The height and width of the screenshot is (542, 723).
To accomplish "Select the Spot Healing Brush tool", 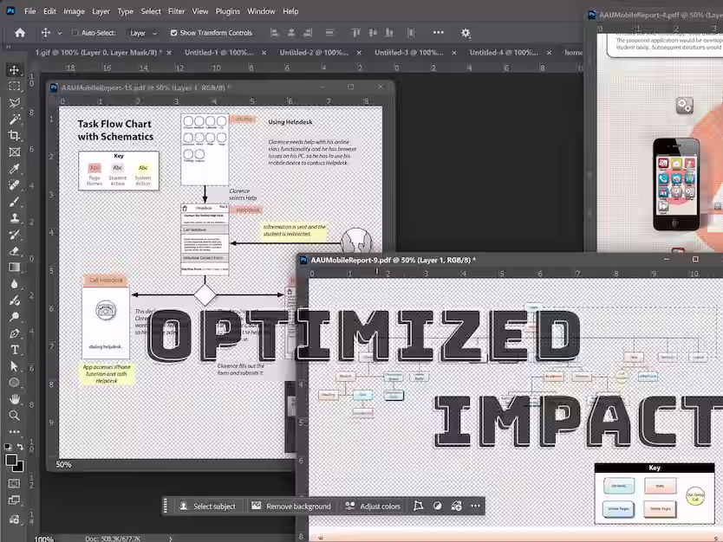I will click(14, 185).
